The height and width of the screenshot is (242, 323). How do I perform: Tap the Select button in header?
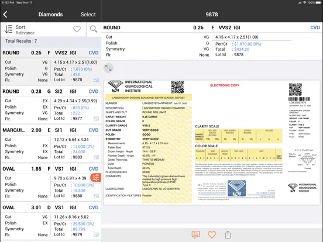tap(88, 15)
